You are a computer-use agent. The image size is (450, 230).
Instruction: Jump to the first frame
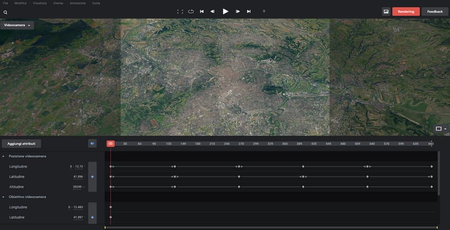202,11
